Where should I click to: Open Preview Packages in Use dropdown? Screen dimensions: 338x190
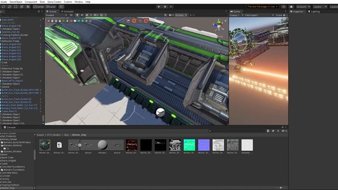coord(262,7)
